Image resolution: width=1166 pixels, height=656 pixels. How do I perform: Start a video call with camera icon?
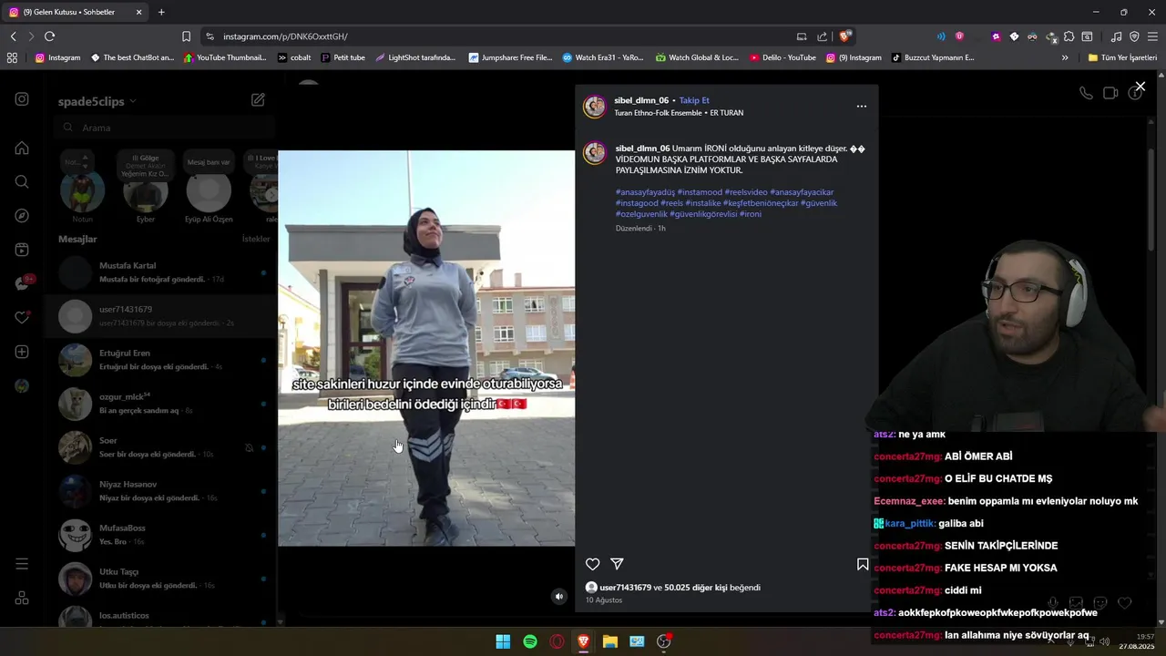click(1110, 93)
